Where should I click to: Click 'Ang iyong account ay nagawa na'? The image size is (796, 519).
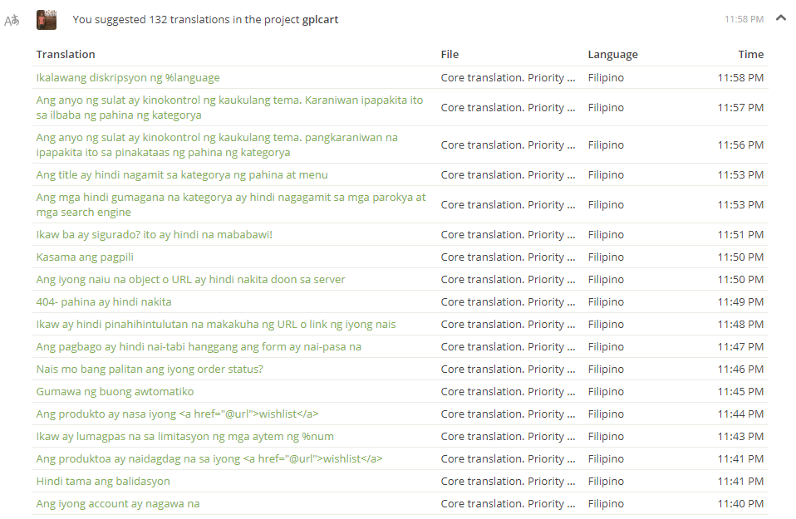click(117, 503)
